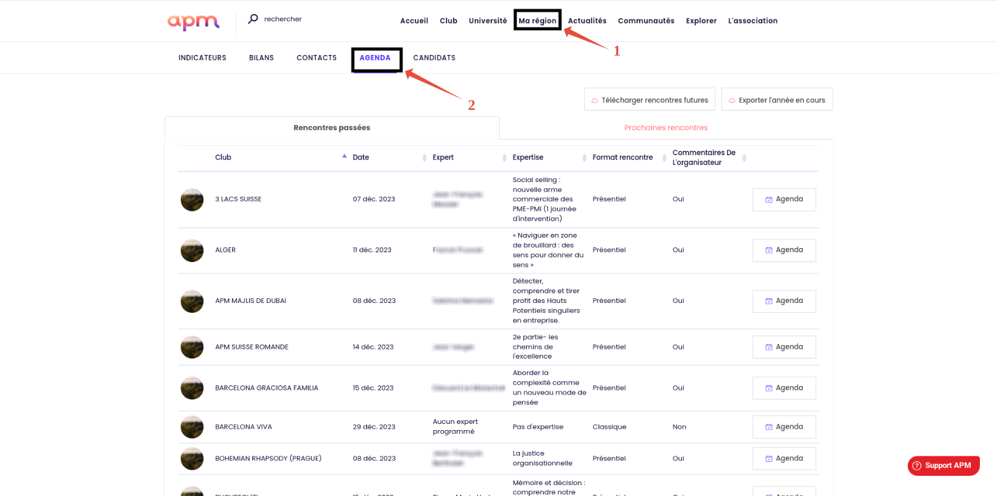Open Agenda for ALGER row

pos(784,250)
